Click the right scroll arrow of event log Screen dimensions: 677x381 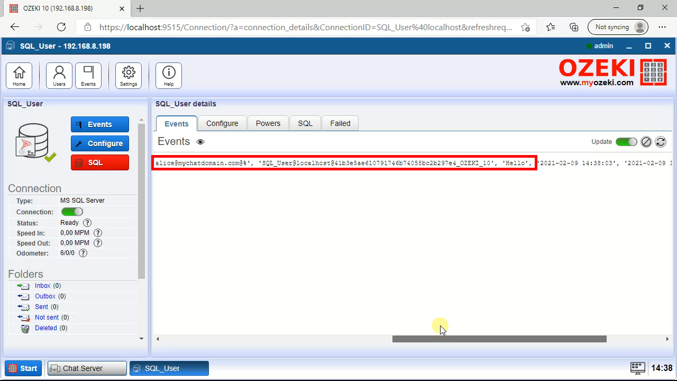[667, 339]
